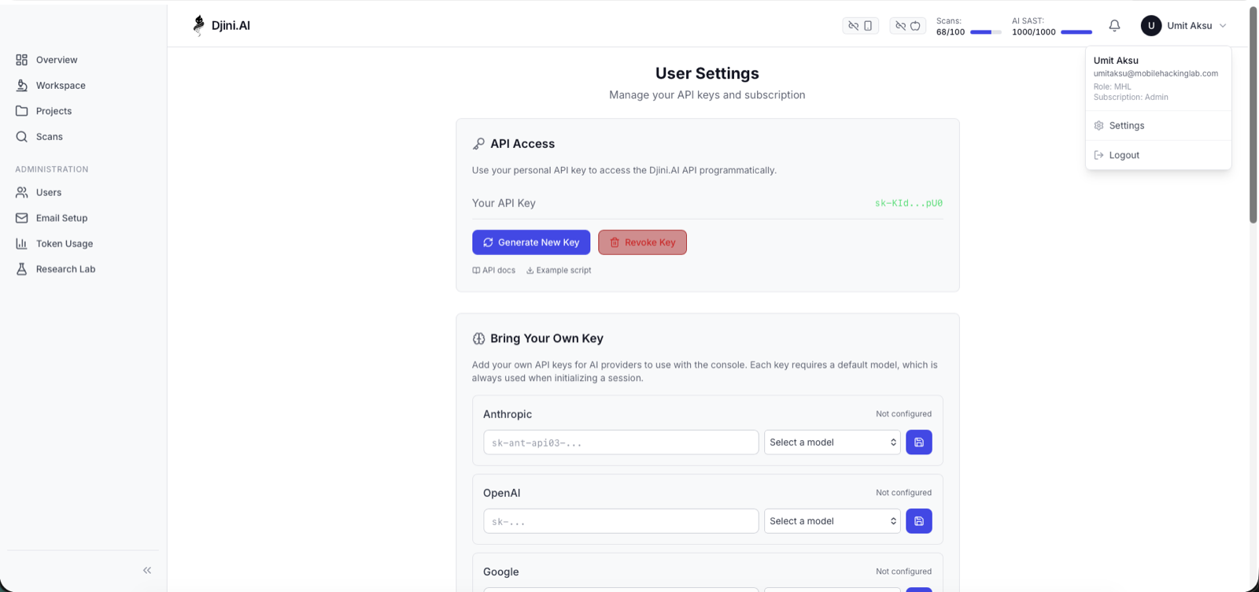Open the Users administration page
The image size is (1259, 592).
(x=48, y=193)
